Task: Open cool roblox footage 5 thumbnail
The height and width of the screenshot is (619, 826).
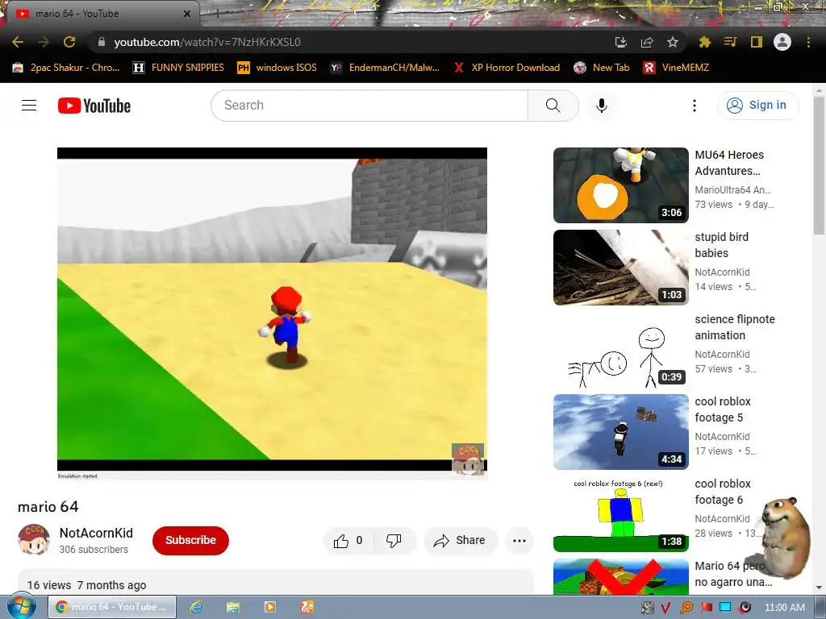Action: (621, 432)
